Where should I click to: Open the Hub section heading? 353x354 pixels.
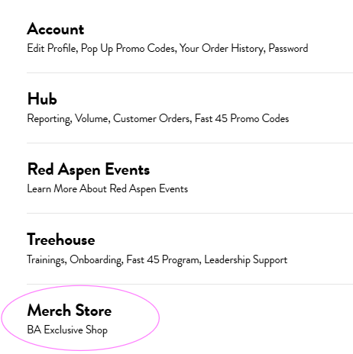pos(42,99)
